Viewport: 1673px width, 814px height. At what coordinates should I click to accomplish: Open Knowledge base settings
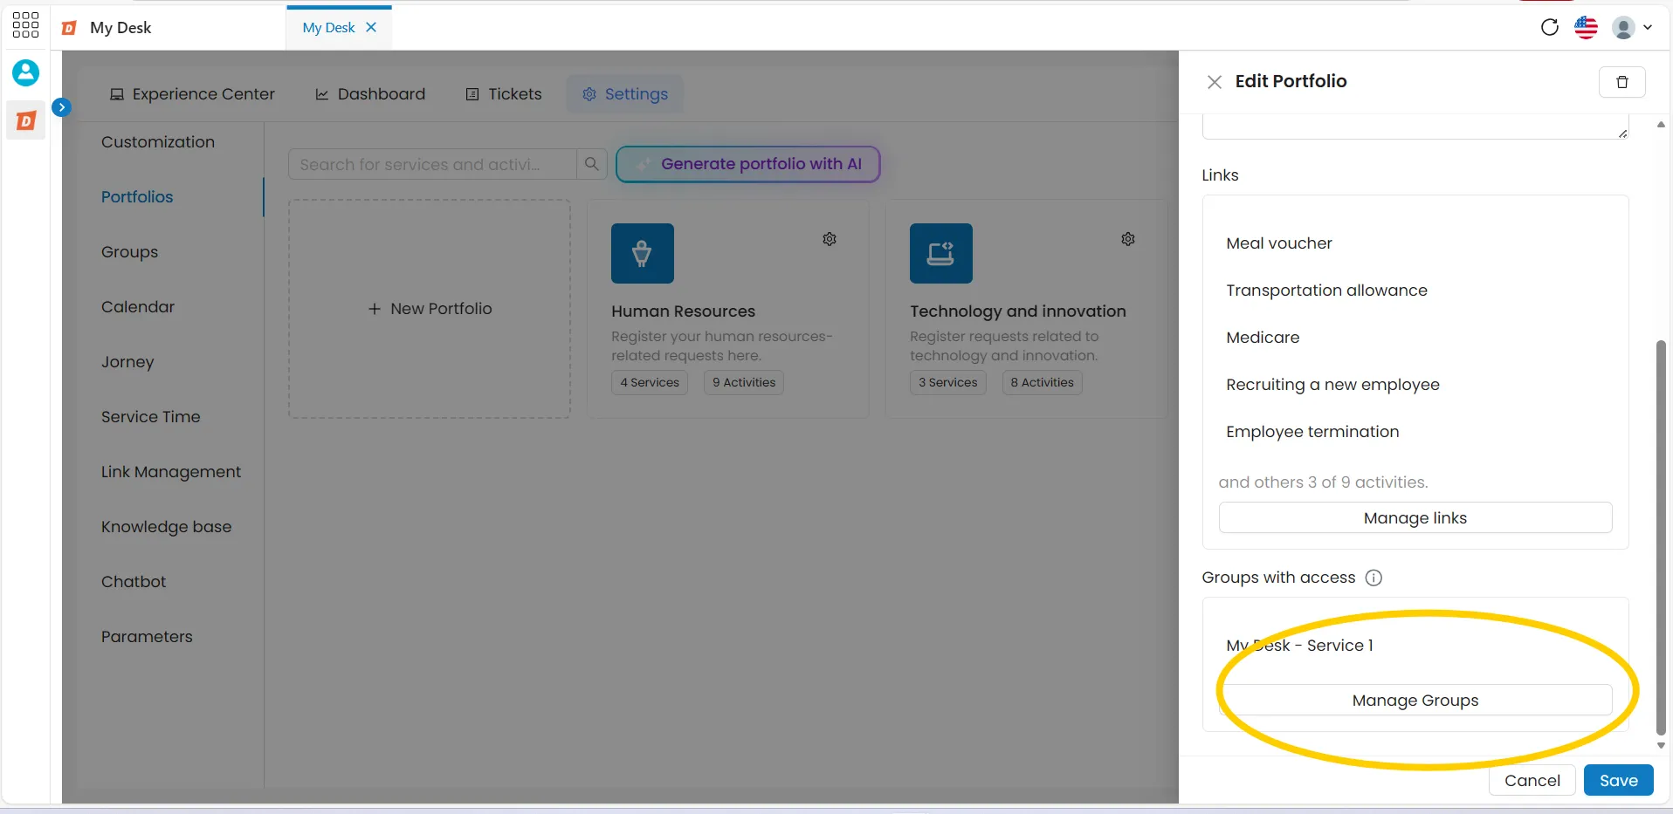tap(166, 527)
